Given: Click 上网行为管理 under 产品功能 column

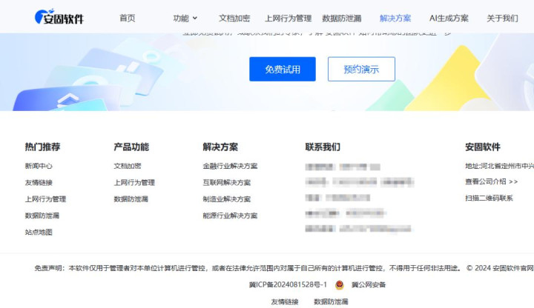Looking at the screenshot, I should 134,182.
